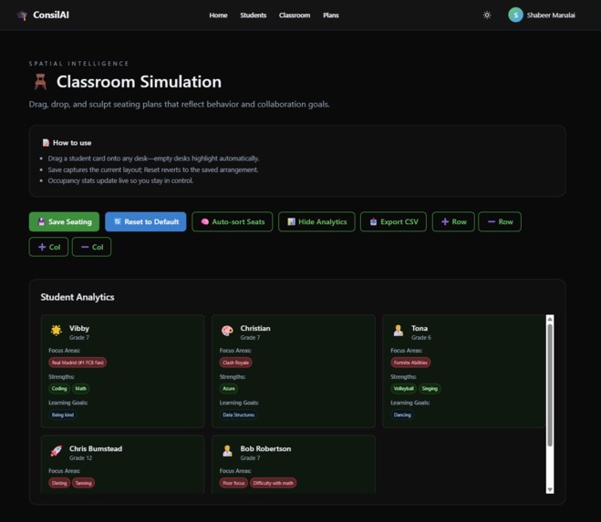Click Save Seating button
The height and width of the screenshot is (522, 601).
click(x=64, y=221)
